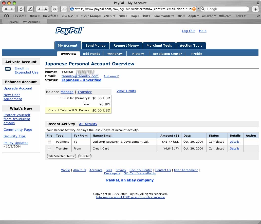Open the bookmarks book icon
The width and height of the screenshot is (261, 224).
tap(6, 16)
